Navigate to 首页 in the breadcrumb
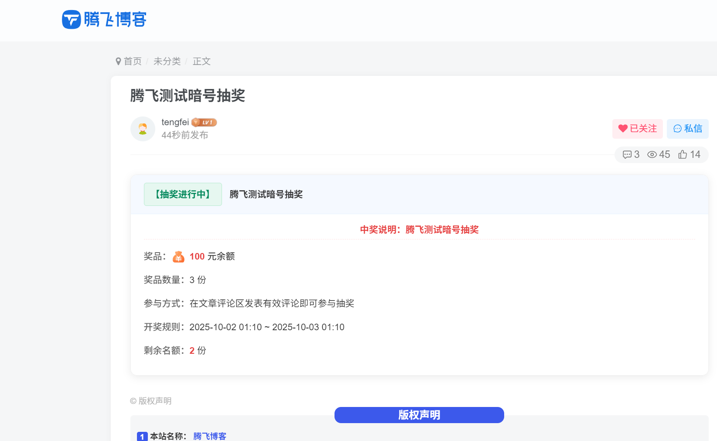This screenshot has height=441, width=717. coord(132,61)
